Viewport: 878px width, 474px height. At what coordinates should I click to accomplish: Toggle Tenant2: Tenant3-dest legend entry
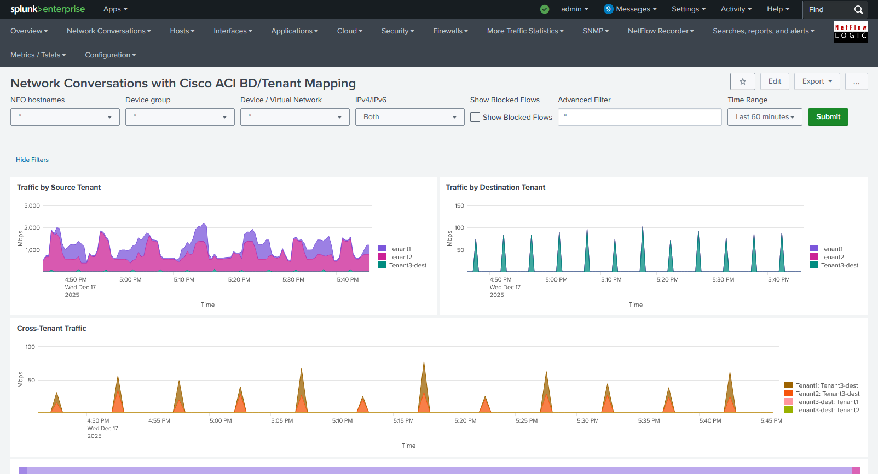[827, 394]
